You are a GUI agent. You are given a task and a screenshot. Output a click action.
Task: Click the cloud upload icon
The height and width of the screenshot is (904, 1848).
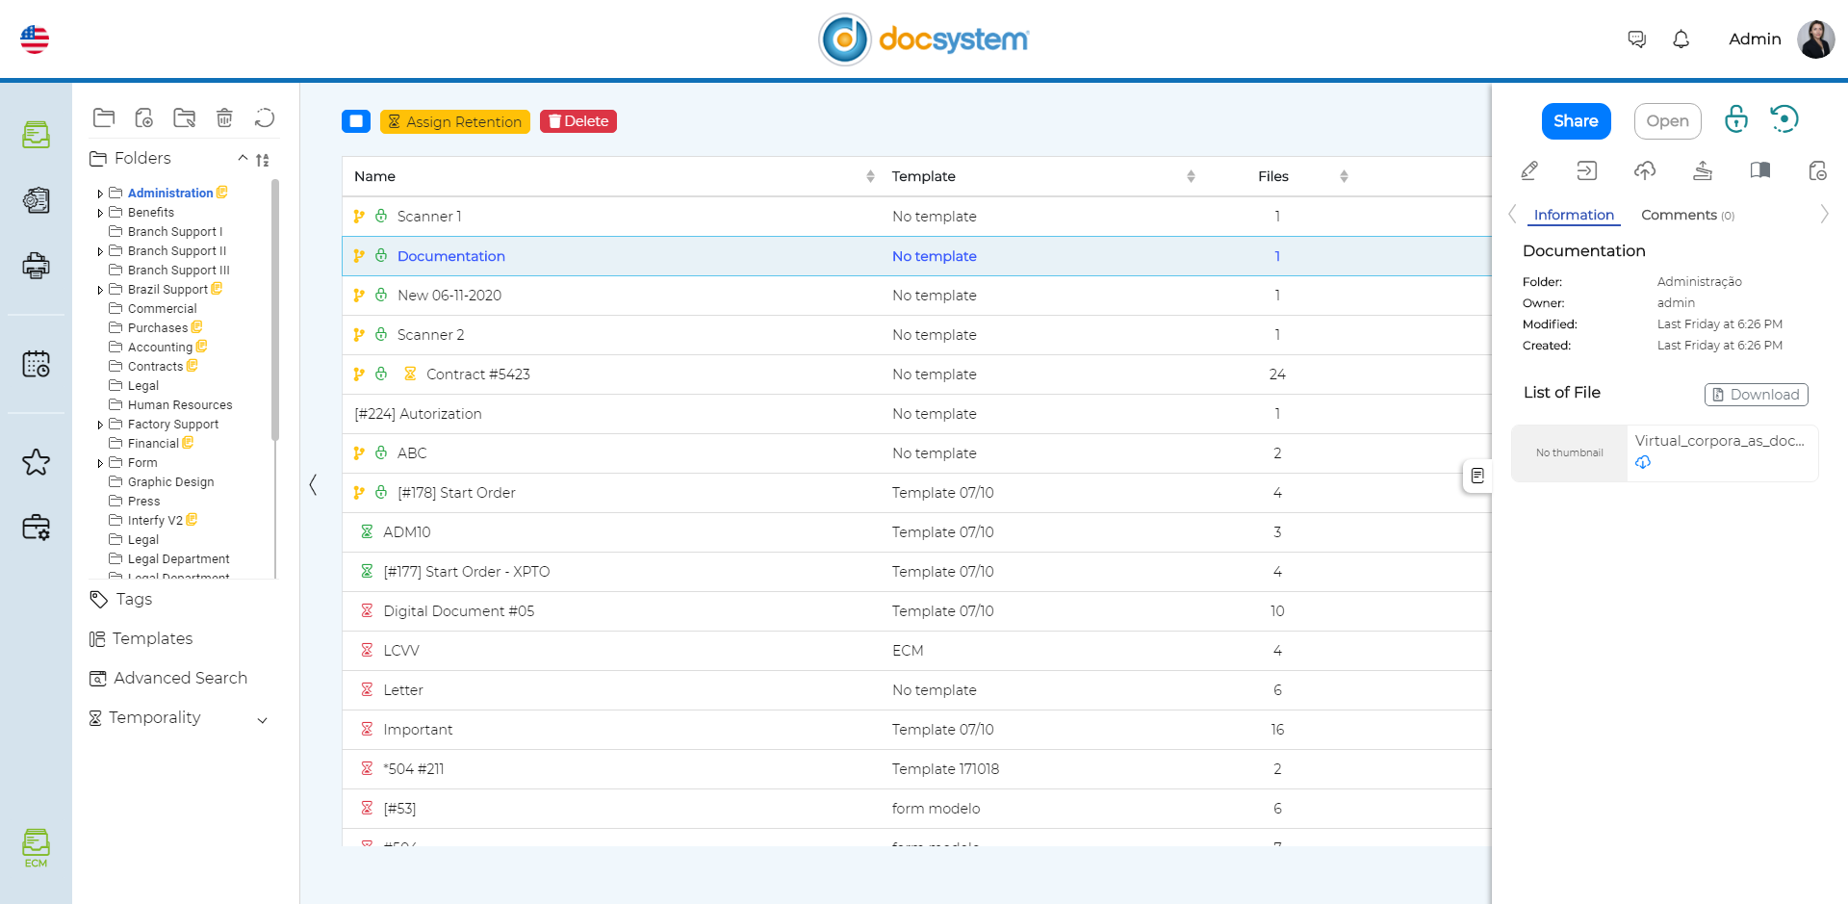point(1645,170)
